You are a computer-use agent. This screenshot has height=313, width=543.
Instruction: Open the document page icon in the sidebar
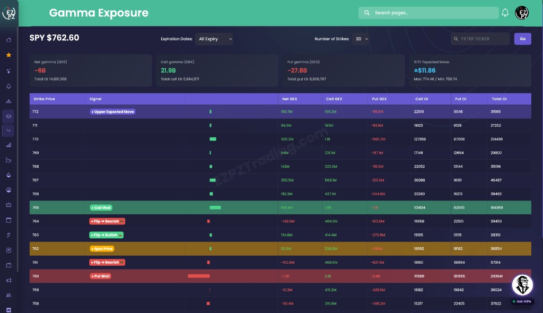(8, 250)
